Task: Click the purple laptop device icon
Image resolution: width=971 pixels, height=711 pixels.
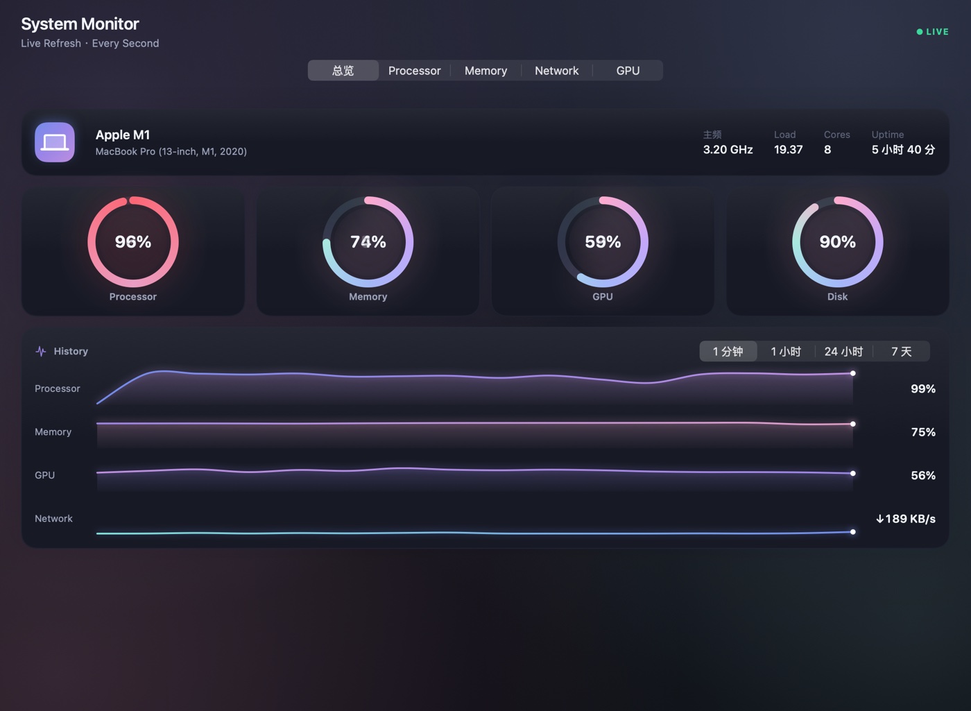Action: (x=55, y=142)
